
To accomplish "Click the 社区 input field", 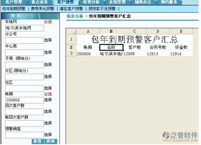I will click(x=24, y=88).
